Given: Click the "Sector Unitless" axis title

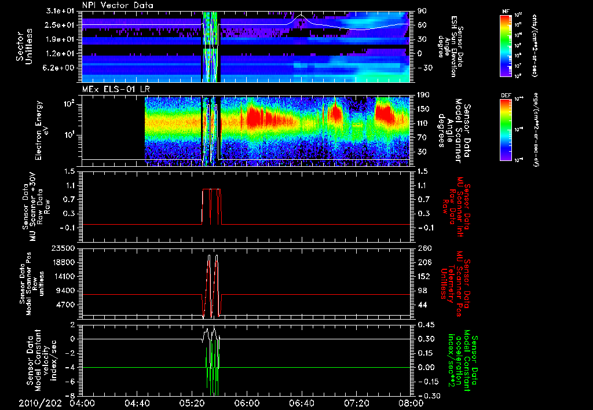Looking at the screenshot, I should pos(24,47).
